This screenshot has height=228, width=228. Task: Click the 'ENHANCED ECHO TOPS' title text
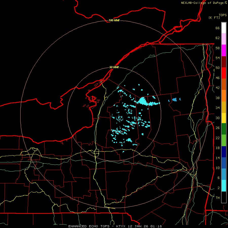pos(89,226)
